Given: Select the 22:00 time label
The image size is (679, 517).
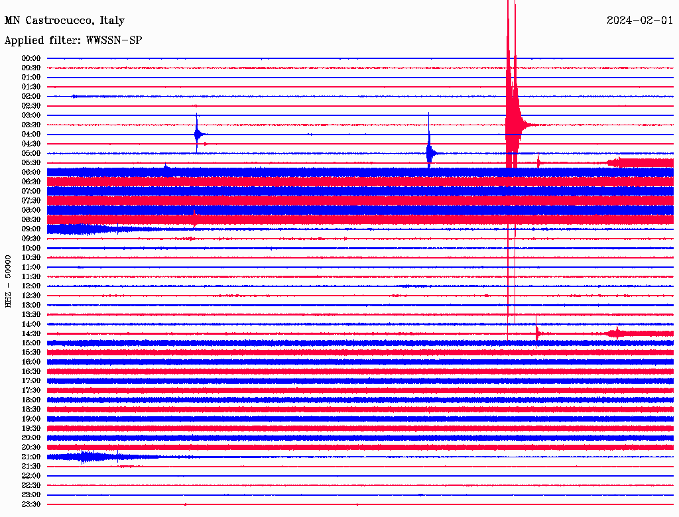Looking at the screenshot, I should pyautogui.click(x=31, y=476).
